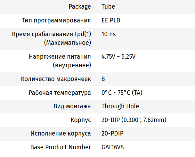Select the "EE PLD" value
This screenshot has height=157, width=195.
(111, 21)
